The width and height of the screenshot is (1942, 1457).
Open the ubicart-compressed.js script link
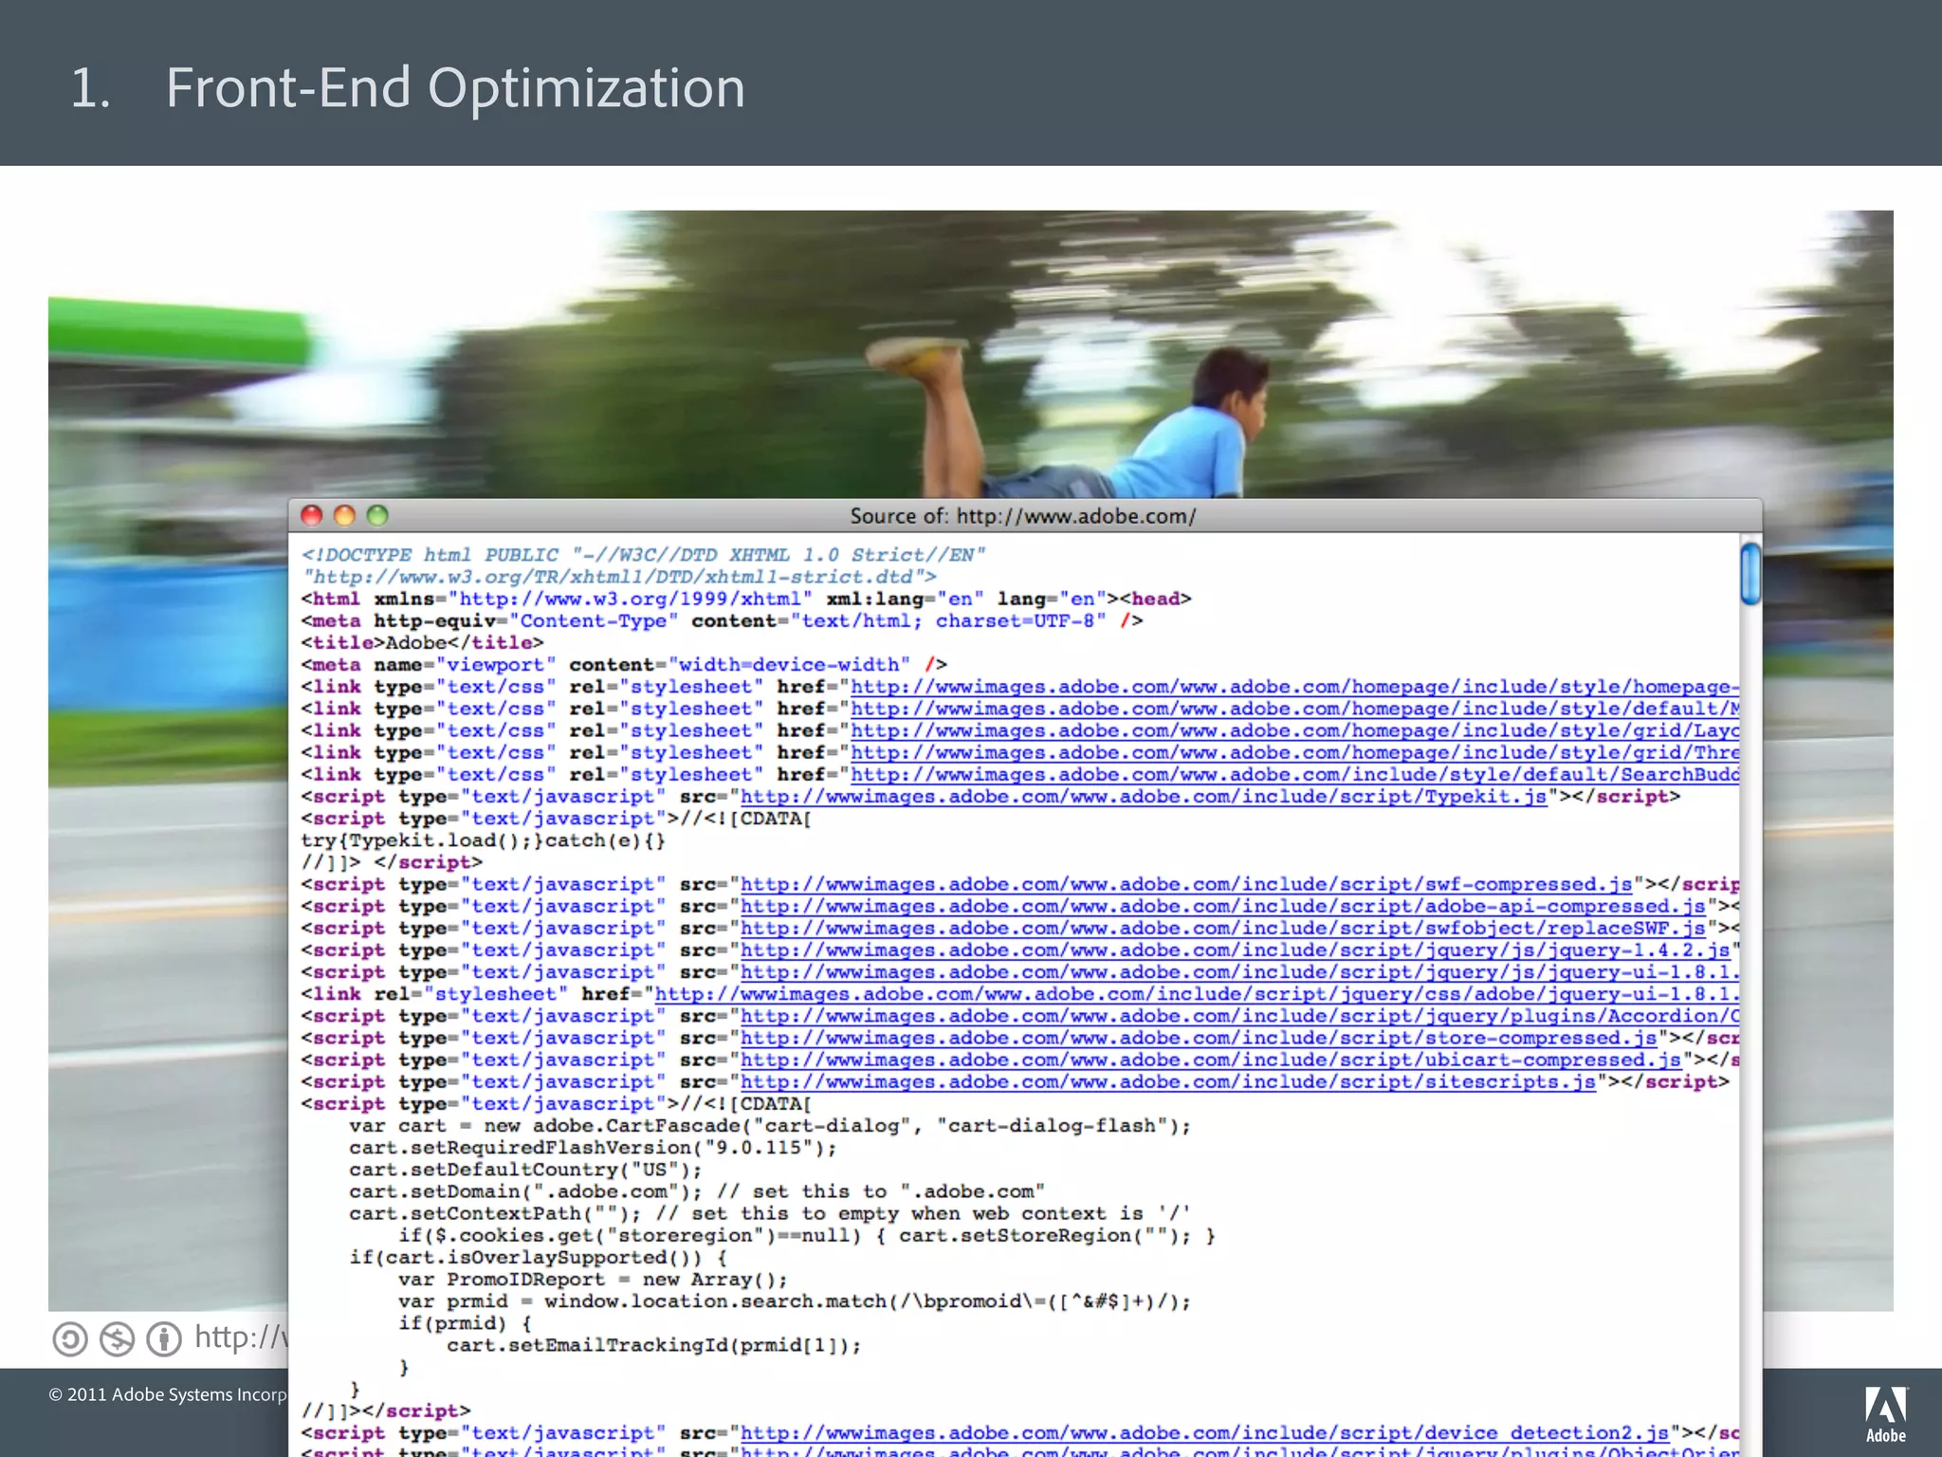(x=1211, y=1060)
